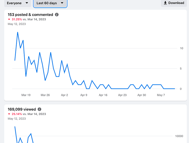This screenshot has height=143, width=189.
Task: Click the Apr 30 date label
Action: point(142,95)
